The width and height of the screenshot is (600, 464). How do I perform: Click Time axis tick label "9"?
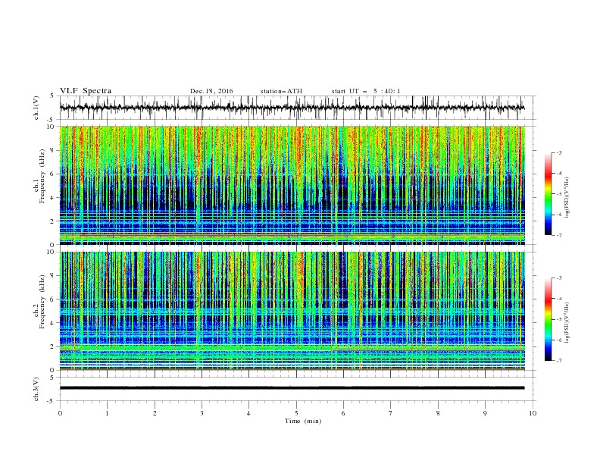click(485, 413)
